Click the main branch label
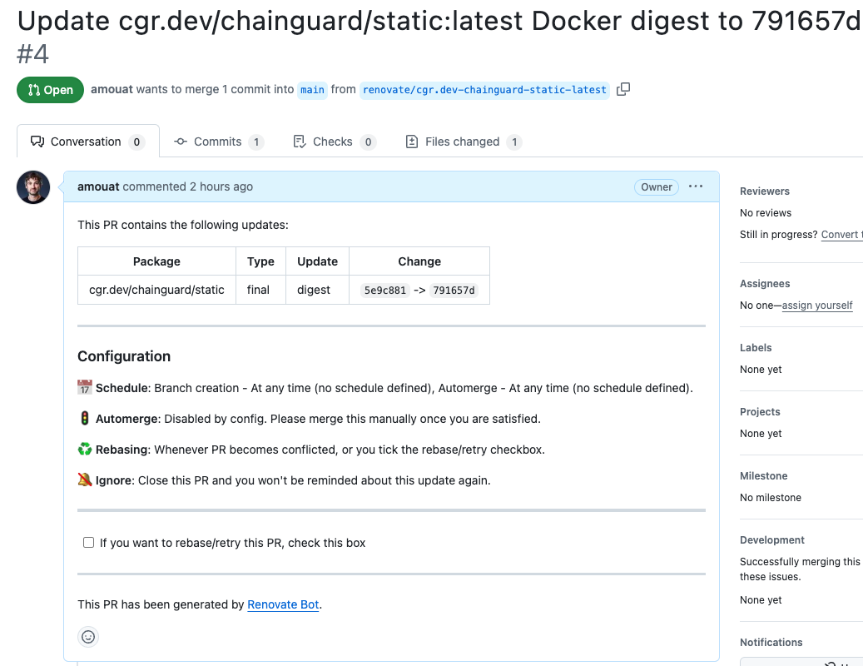863x666 pixels. point(312,90)
